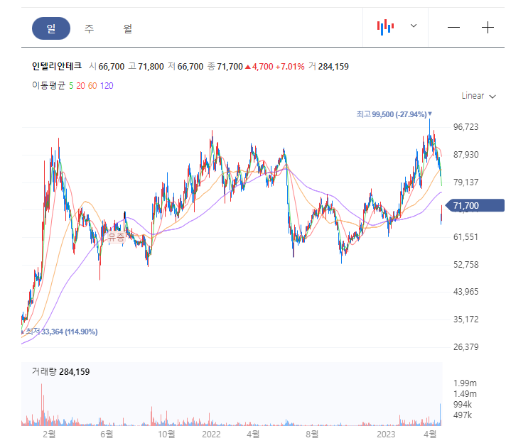Open the Linear scale dropdown
506x448 pixels.
pyautogui.click(x=478, y=96)
